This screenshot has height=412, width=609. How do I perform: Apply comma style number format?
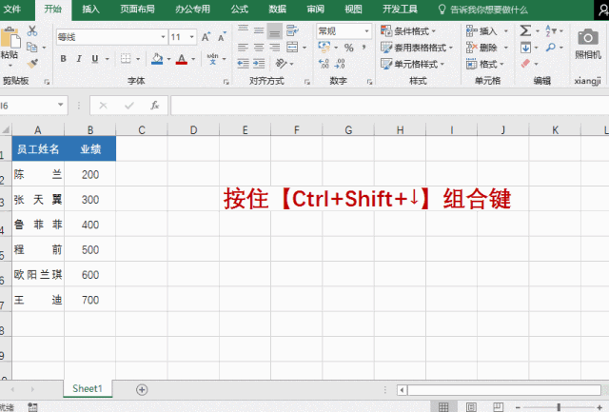point(363,48)
